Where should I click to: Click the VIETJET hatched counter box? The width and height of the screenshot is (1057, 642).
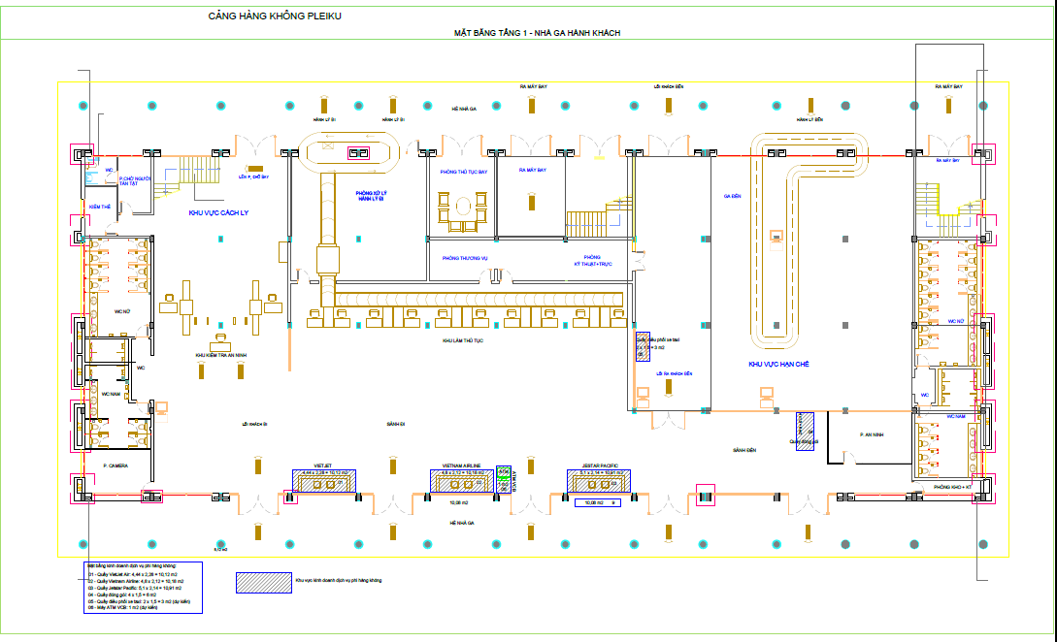click(324, 480)
